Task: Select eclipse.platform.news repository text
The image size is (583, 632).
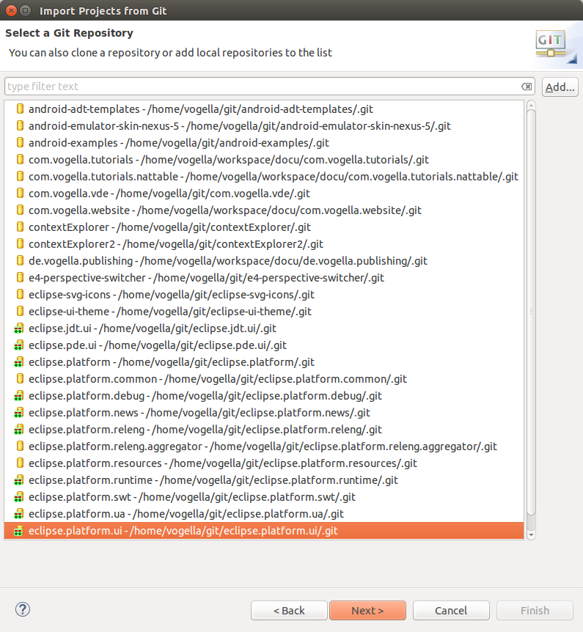Action: [199, 413]
